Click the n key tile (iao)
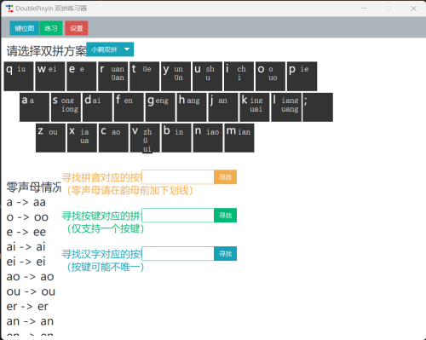This screenshot has height=340, width=426. point(208,138)
